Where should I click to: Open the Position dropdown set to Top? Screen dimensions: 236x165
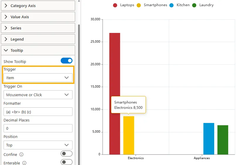point(38,145)
